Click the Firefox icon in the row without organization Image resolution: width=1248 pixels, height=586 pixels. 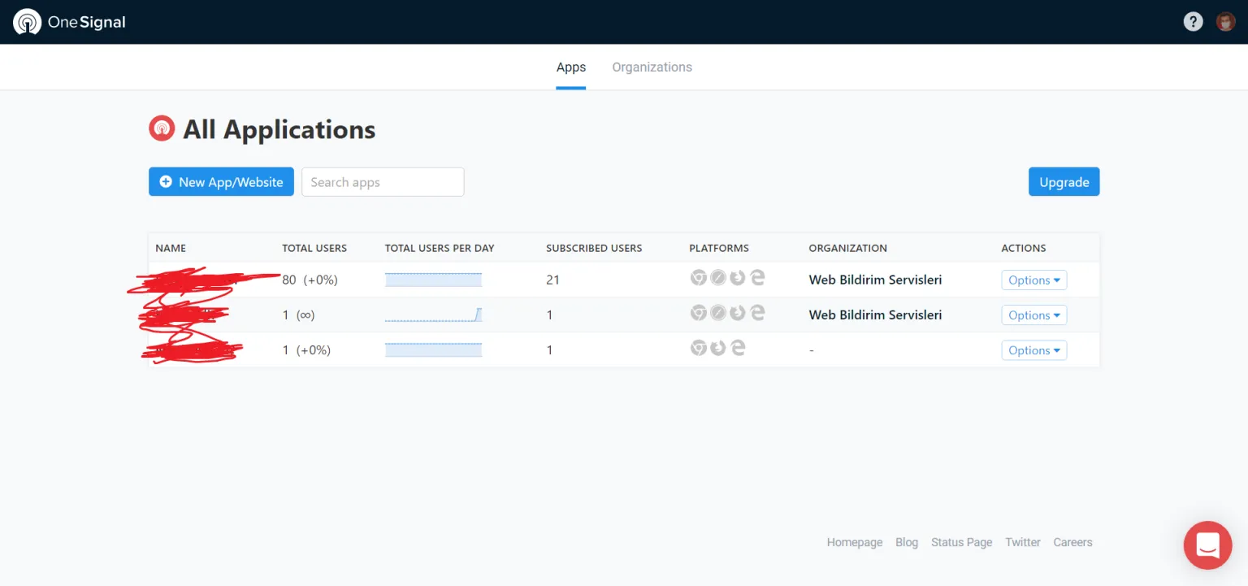(x=718, y=348)
